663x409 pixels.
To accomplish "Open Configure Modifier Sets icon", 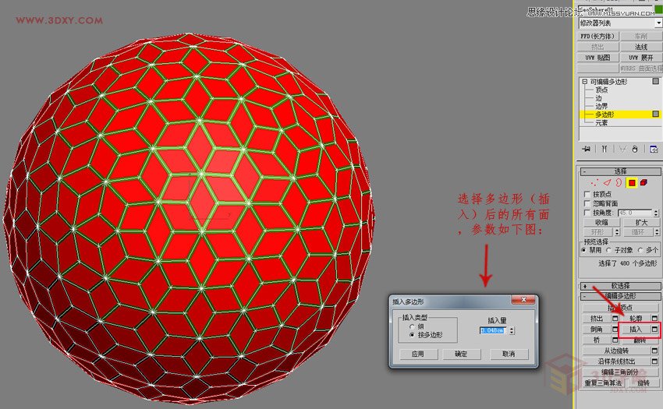I will click(x=654, y=149).
